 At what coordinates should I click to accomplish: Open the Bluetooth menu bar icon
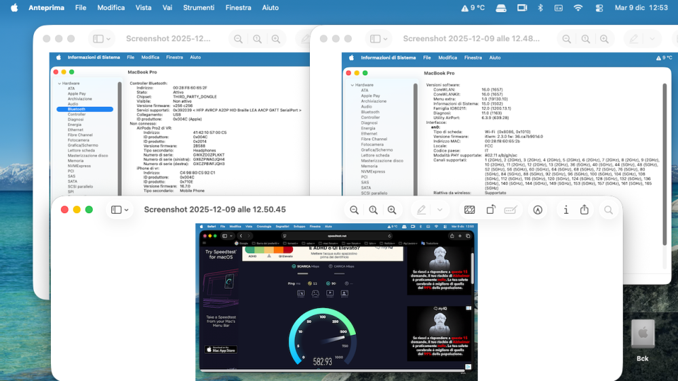click(540, 7)
